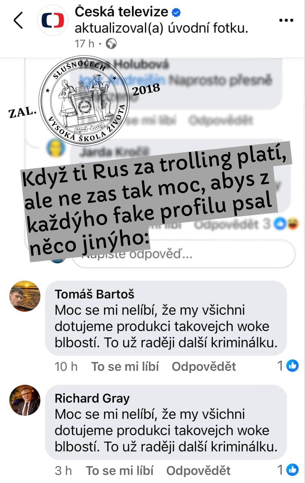Tap the public globe visibility icon
This screenshot has width=305, height=483.
(111, 43)
